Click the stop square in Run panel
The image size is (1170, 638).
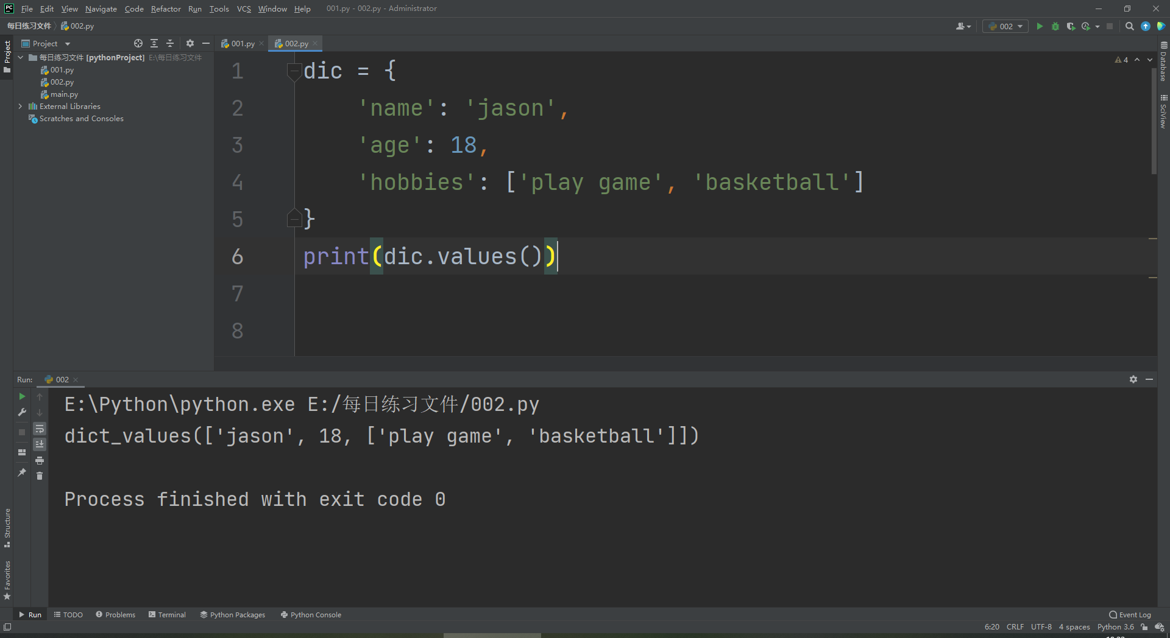[22, 432]
